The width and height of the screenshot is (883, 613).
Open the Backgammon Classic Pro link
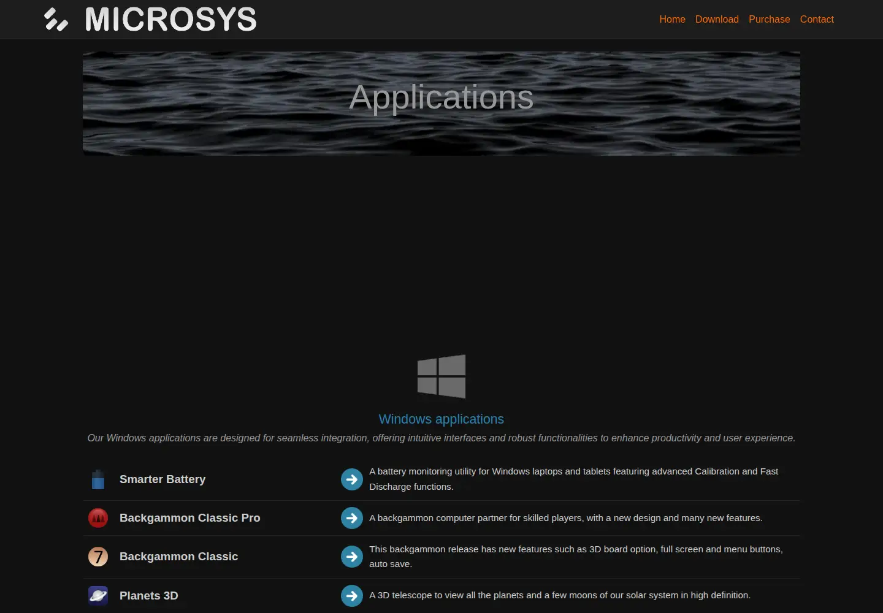click(x=190, y=518)
